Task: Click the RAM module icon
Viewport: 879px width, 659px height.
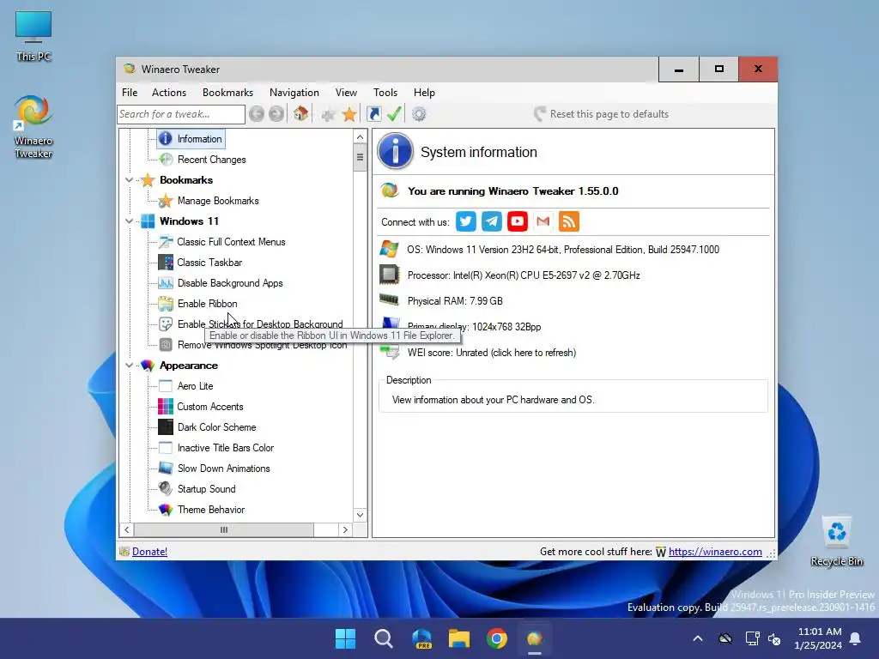Action: click(x=389, y=299)
